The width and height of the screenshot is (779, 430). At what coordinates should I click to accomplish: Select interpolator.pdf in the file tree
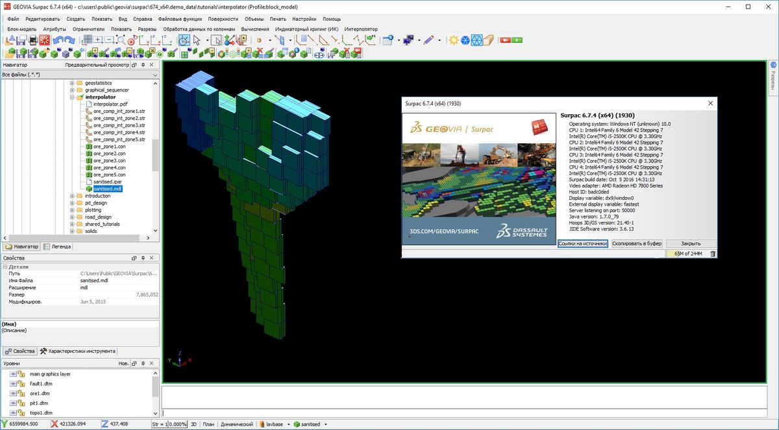(x=110, y=104)
